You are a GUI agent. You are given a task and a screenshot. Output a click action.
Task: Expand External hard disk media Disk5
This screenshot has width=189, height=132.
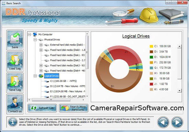point(41,45)
